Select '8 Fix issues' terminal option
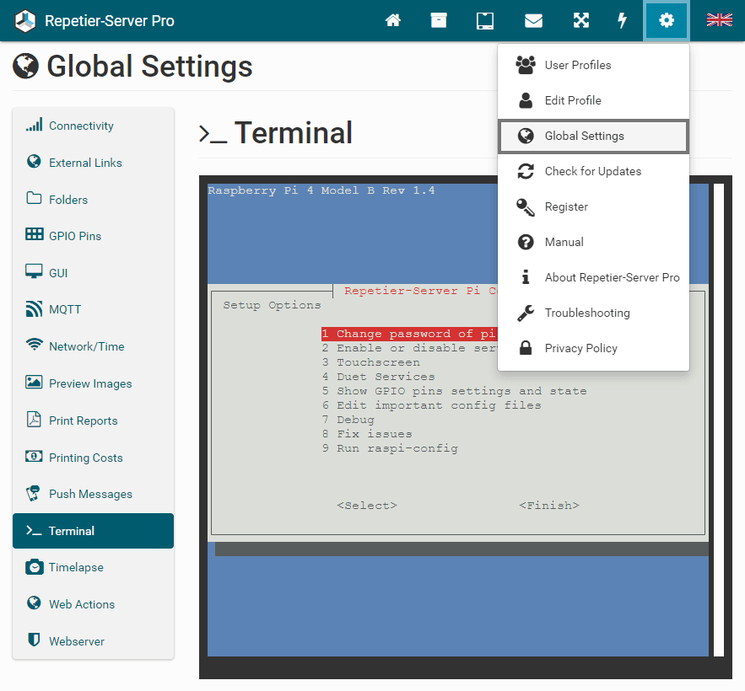Screen dimensions: 745x691 tap(367, 434)
